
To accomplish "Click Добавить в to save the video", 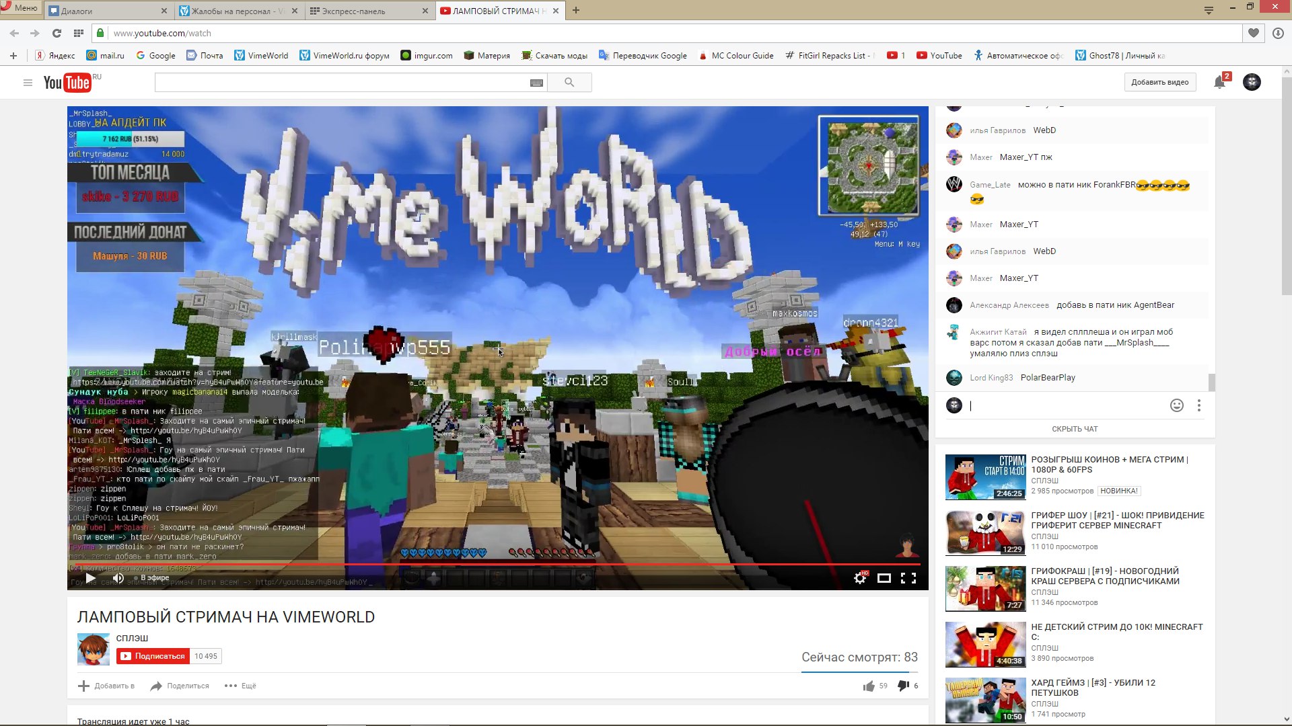I will (x=106, y=686).
